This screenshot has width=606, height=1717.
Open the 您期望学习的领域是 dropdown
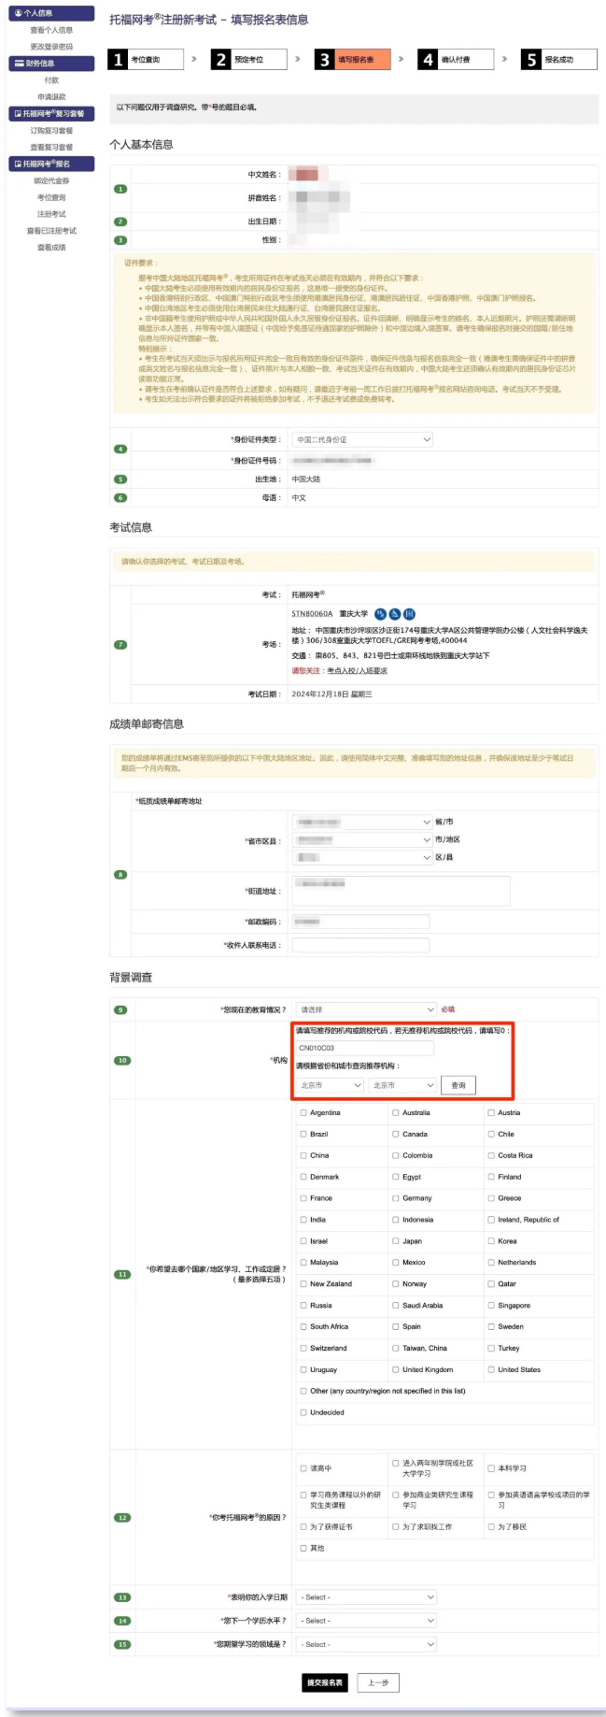(366, 1644)
